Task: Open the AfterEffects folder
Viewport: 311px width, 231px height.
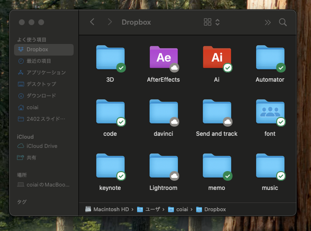Action: pos(164,58)
